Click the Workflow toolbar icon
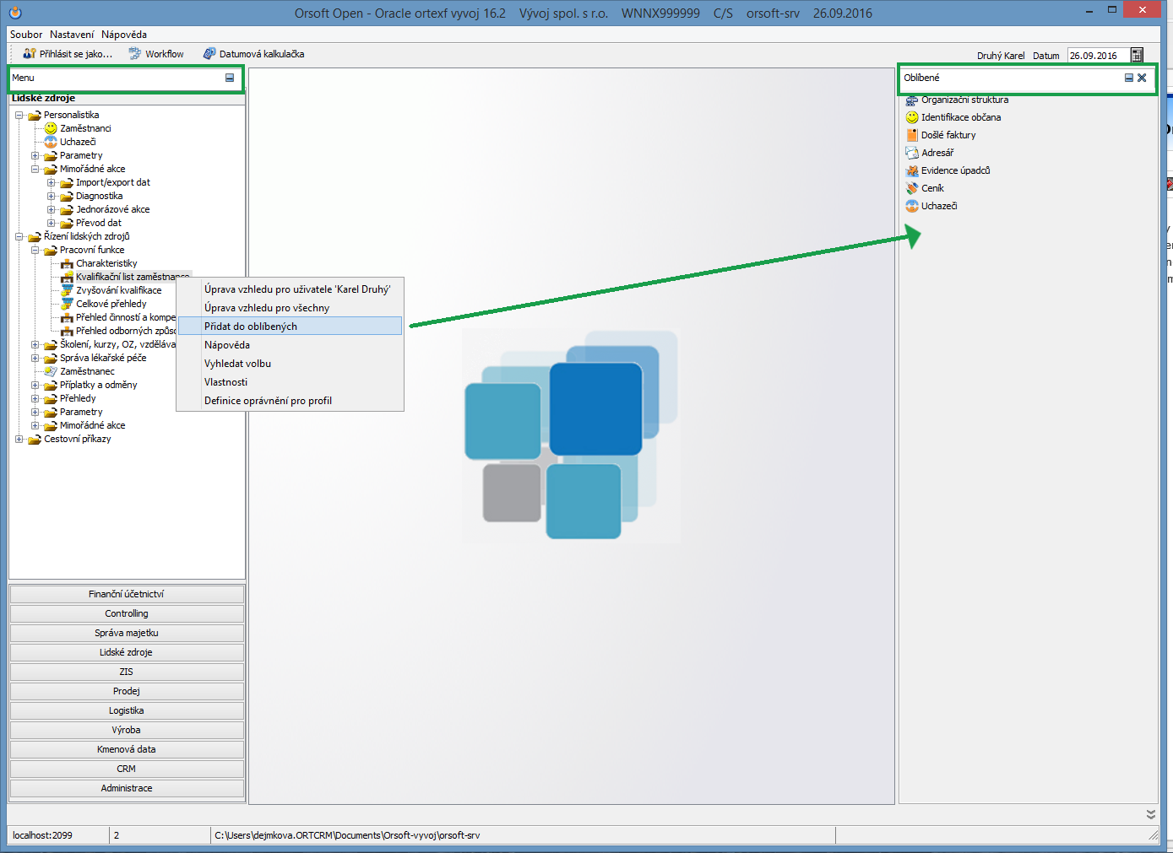Screen dimensions: 1173x853 [135, 54]
